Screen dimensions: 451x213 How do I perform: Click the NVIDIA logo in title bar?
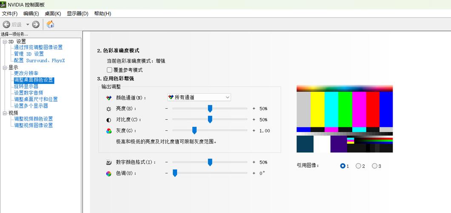(x=3, y=5)
